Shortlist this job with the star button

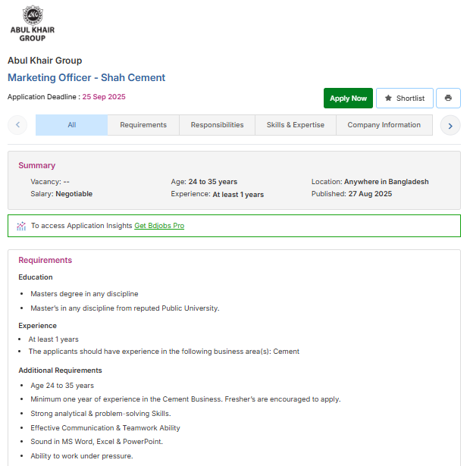click(405, 99)
